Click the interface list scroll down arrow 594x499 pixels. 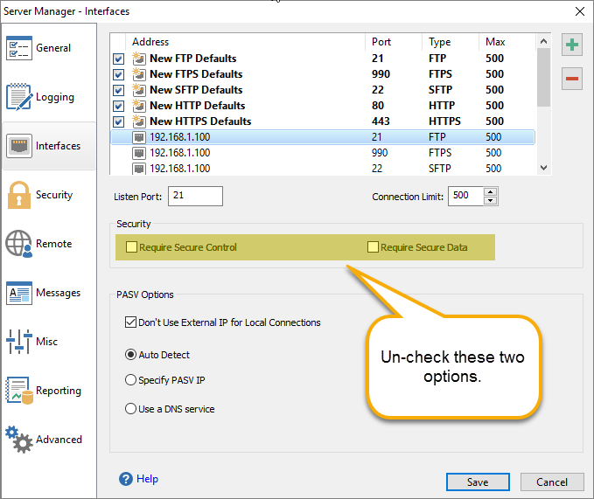[x=543, y=168]
